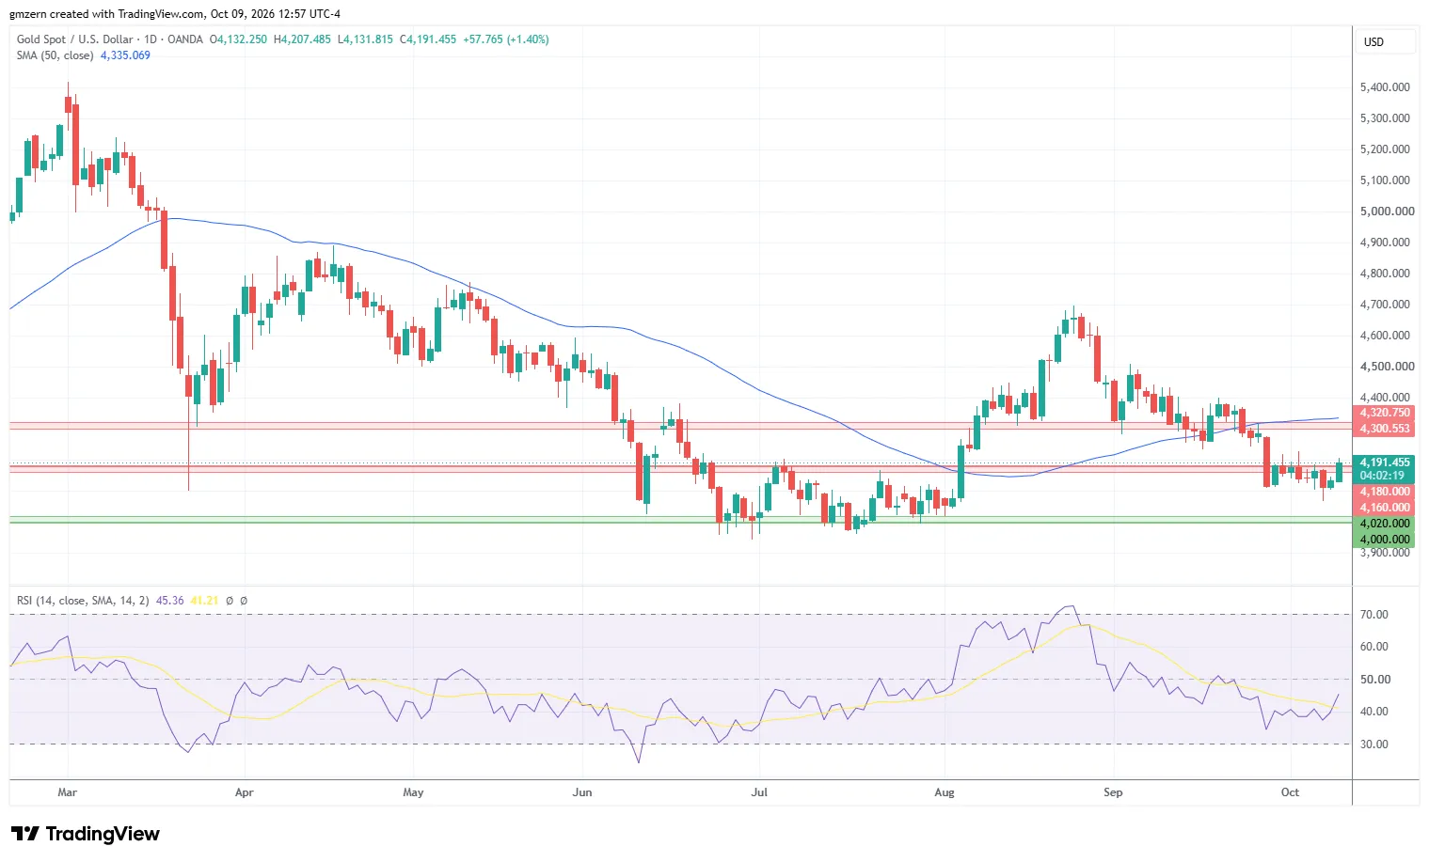Click the green current price tag 4,191.455
Image resolution: width=1429 pixels, height=862 pixels.
(x=1385, y=462)
